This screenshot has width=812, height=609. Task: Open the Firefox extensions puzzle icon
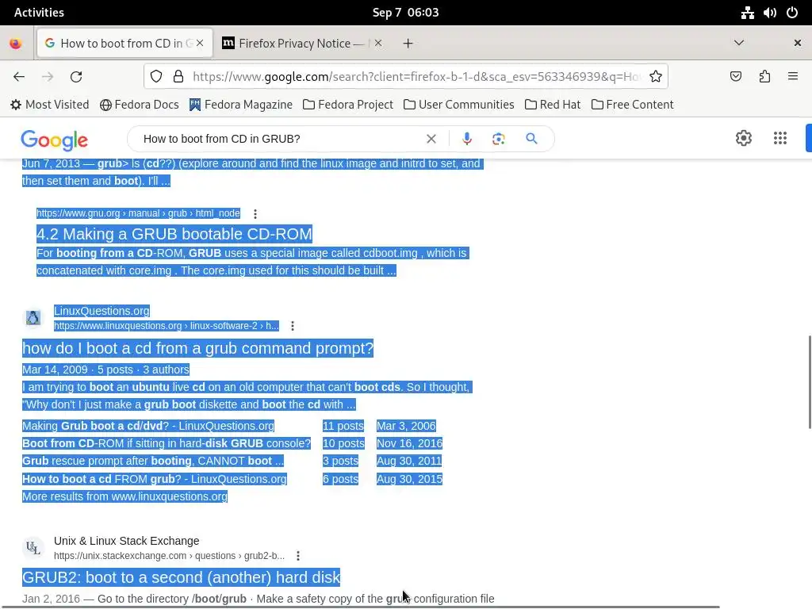click(764, 77)
